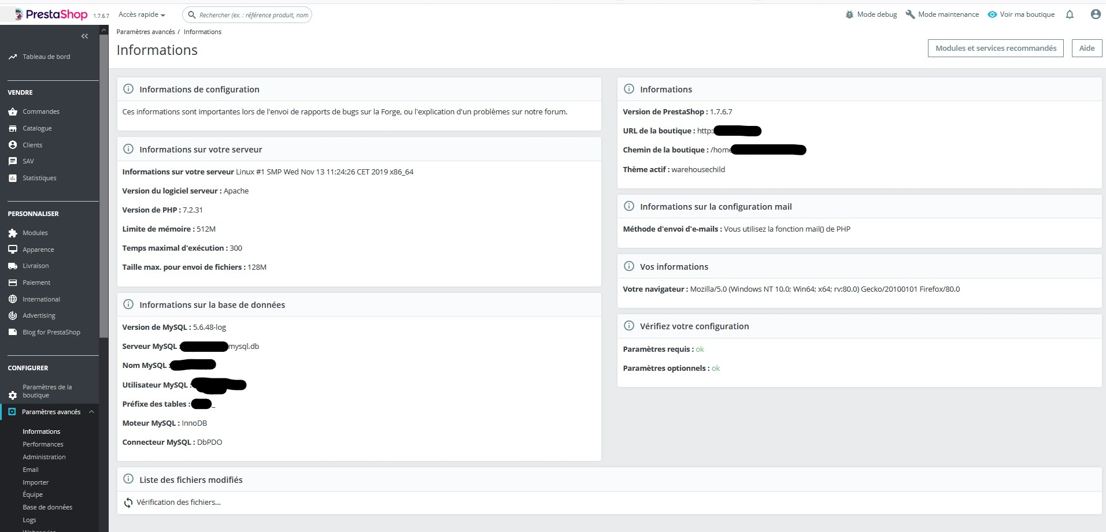Click the active theme name warehousechild
This screenshot has width=1106, height=532.
(x=698, y=169)
